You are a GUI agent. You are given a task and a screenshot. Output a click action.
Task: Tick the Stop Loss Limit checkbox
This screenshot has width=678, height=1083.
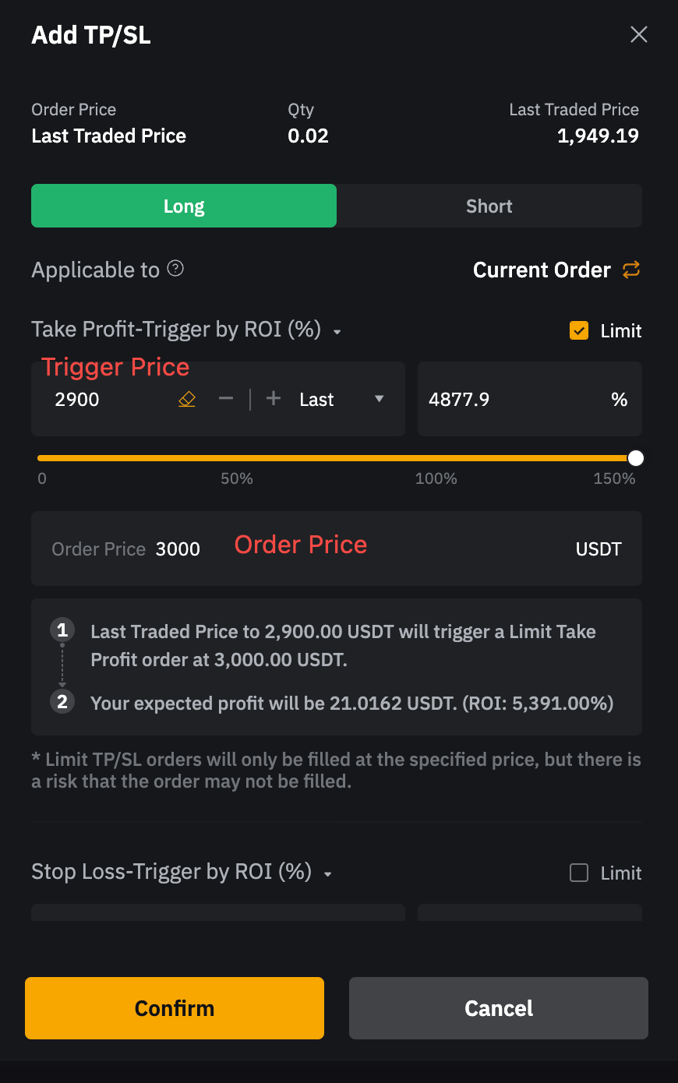[x=579, y=873]
